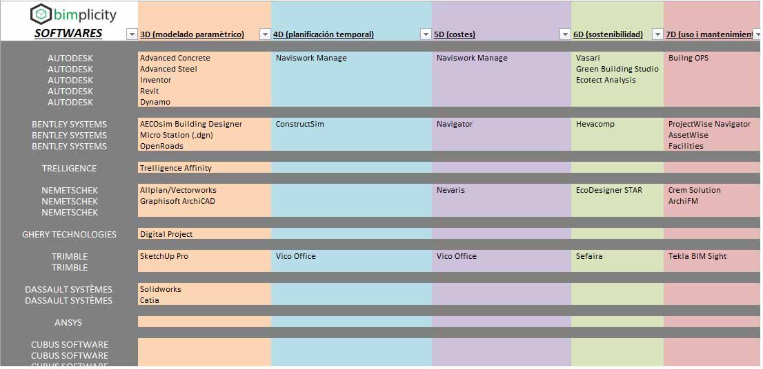Open the 7D uso i mantenimiento filter dropdown
The width and height of the screenshot is (763, 369).
click(x=757, y=34)
